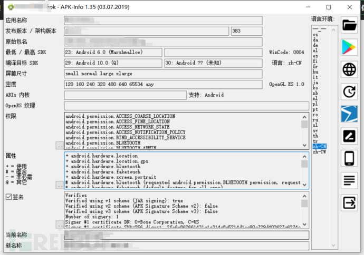
Task: Open APK file with folder icon
Action: click(349, 25)
